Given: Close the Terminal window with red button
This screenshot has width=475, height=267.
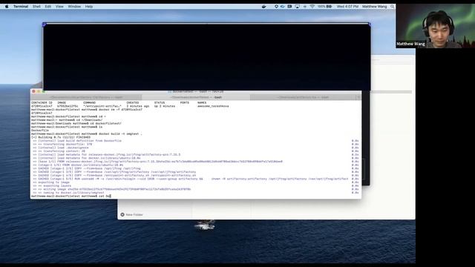Looking at the screenshot, I should coord(33,91).
